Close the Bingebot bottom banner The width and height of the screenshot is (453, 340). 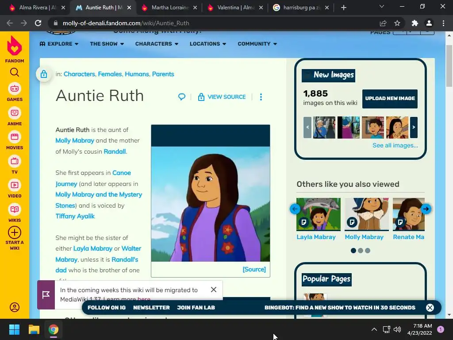[x=430, y=308]
